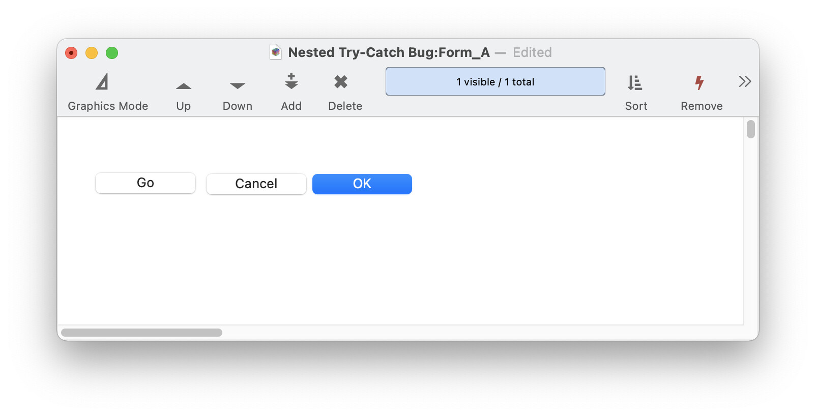Click the horizontal scrollbar at bottom
816x416 pixels.
coord(141,333)
